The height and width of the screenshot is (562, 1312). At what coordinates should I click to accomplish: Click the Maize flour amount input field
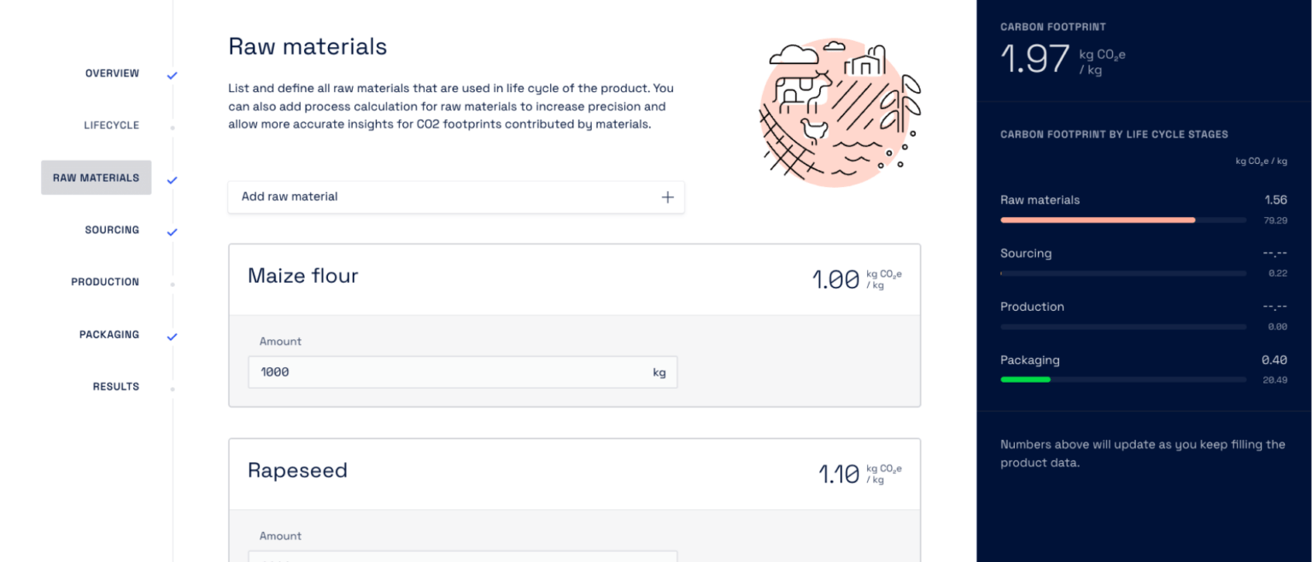point(462,372)
